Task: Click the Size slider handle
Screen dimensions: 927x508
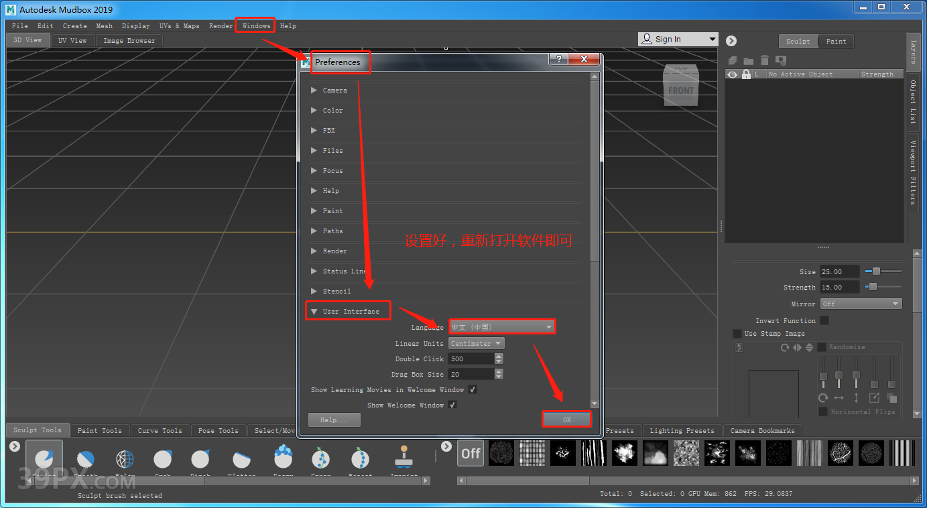Action: (876, 271)
